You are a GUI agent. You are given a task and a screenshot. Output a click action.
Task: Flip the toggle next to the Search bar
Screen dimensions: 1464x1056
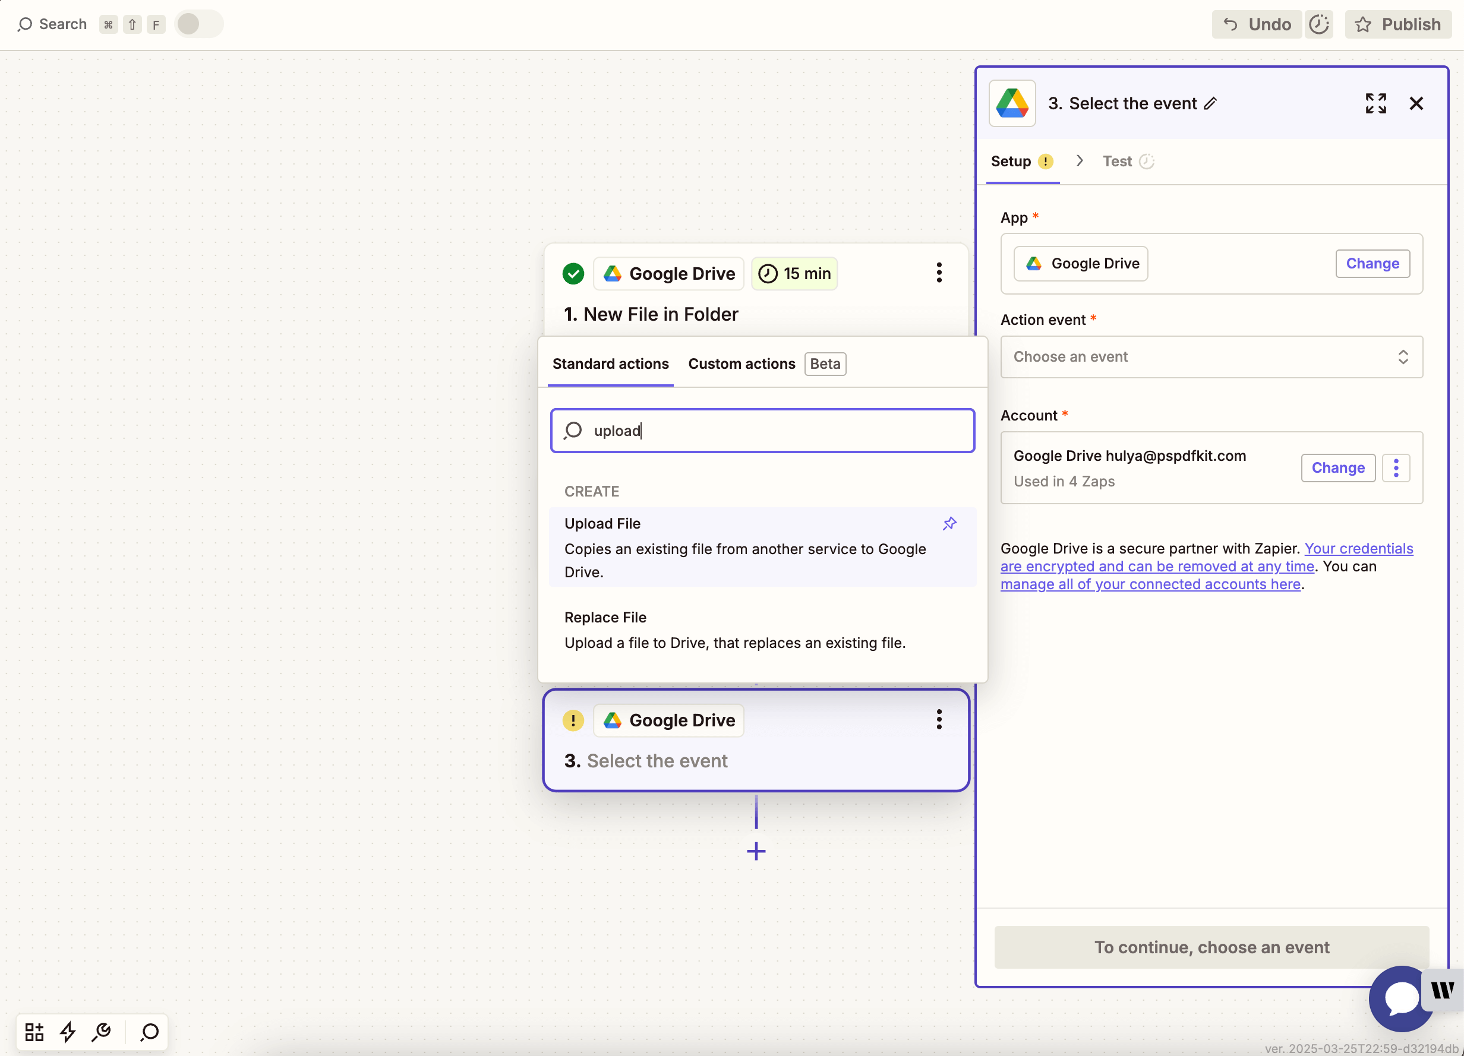[198, 24]
